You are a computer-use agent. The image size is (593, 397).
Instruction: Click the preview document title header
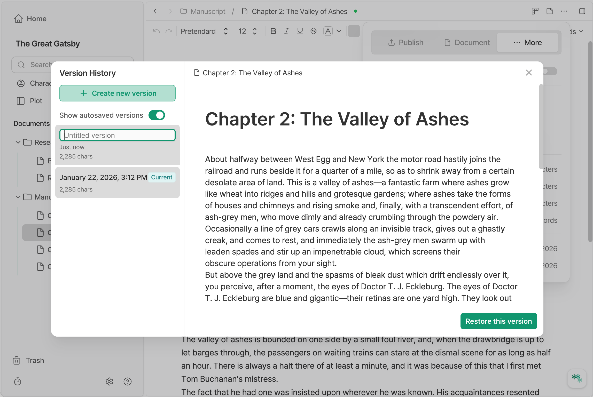pyautogui.click(x=252, y=73)
